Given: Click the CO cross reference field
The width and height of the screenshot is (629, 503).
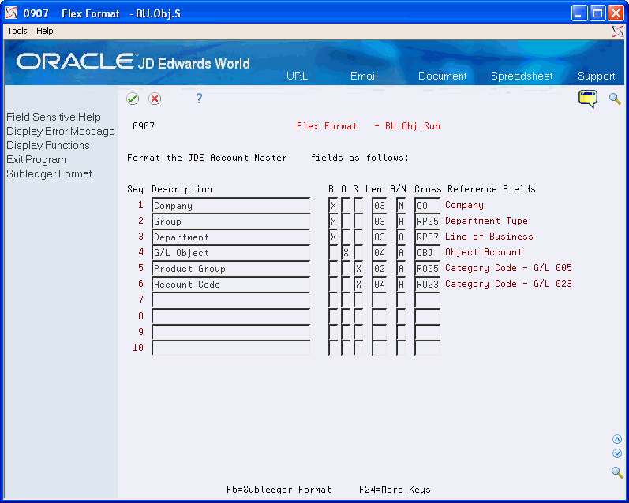Looking at the screenshot, I should click(427, 206).
